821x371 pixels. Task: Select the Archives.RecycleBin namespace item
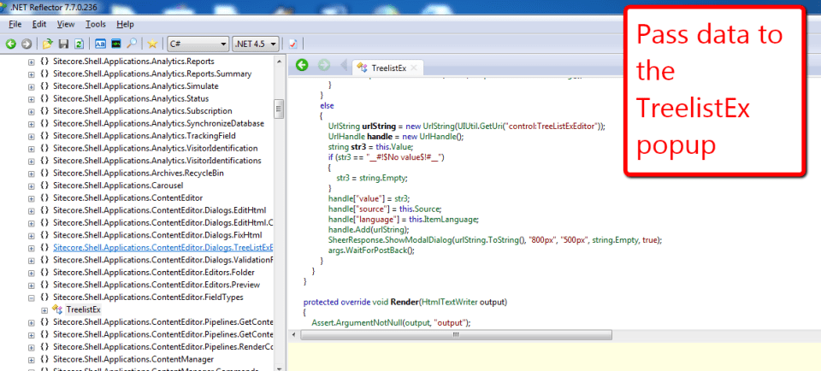[x=138, y=173]
